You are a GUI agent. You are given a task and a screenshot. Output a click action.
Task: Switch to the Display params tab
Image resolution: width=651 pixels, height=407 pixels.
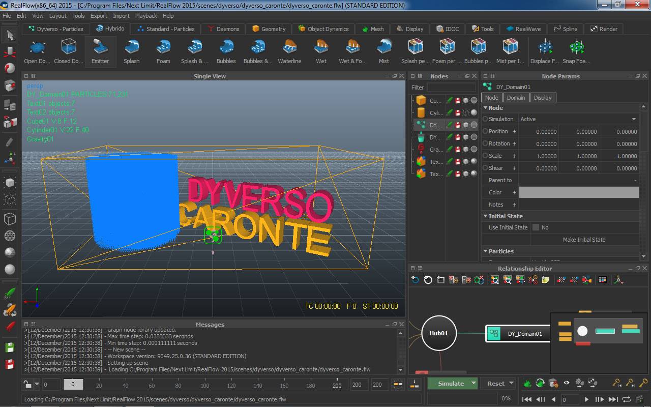pyautogui.click(x=543, y=98)
